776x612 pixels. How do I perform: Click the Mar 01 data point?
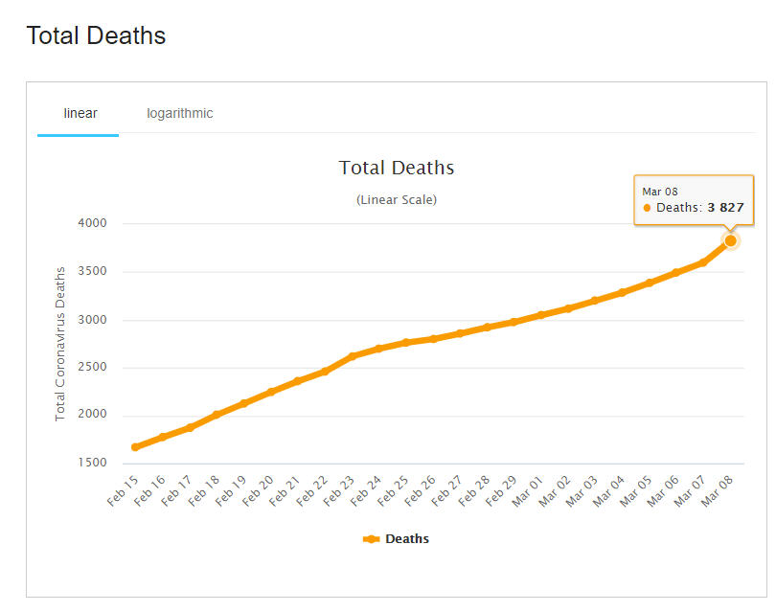point(540,315)
